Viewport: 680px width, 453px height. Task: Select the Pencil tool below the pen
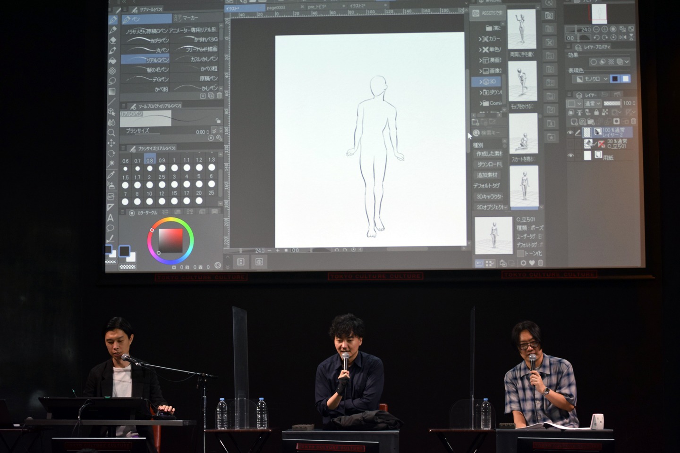pos(112,30)
